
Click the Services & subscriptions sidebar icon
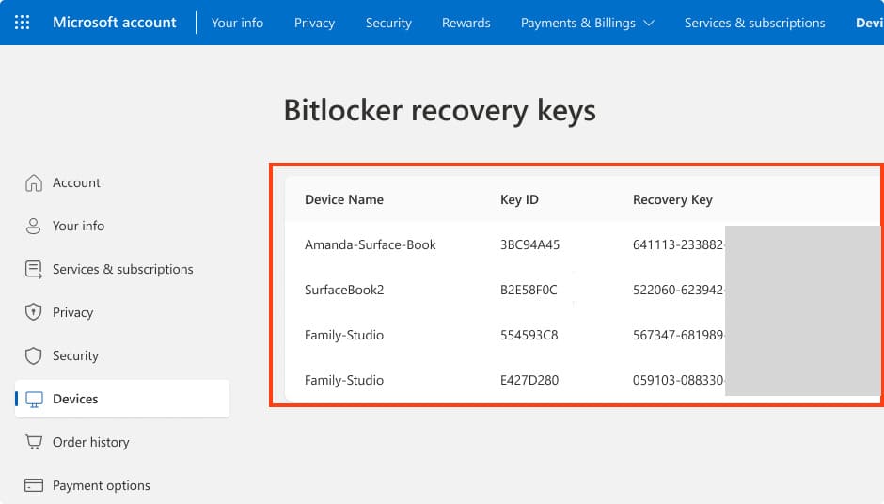(x=34, y=269)
